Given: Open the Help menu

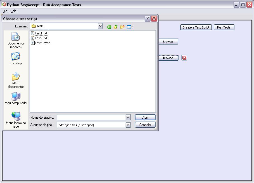Looking at the screenshot, I should point(13,11).
